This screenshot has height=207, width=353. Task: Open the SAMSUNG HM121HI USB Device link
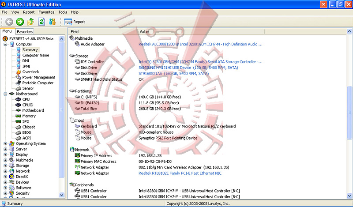(x=188, y=68)
